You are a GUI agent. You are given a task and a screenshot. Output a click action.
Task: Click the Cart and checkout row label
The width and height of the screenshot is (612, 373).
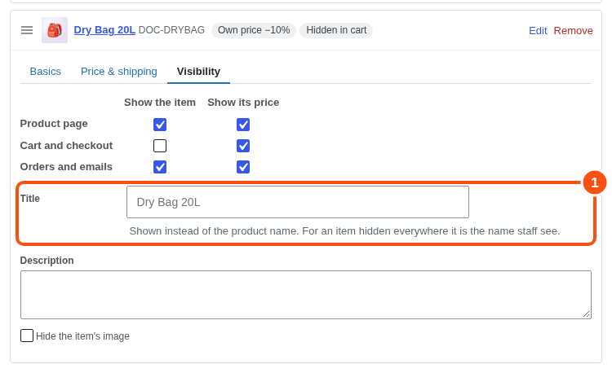[66, 145]
